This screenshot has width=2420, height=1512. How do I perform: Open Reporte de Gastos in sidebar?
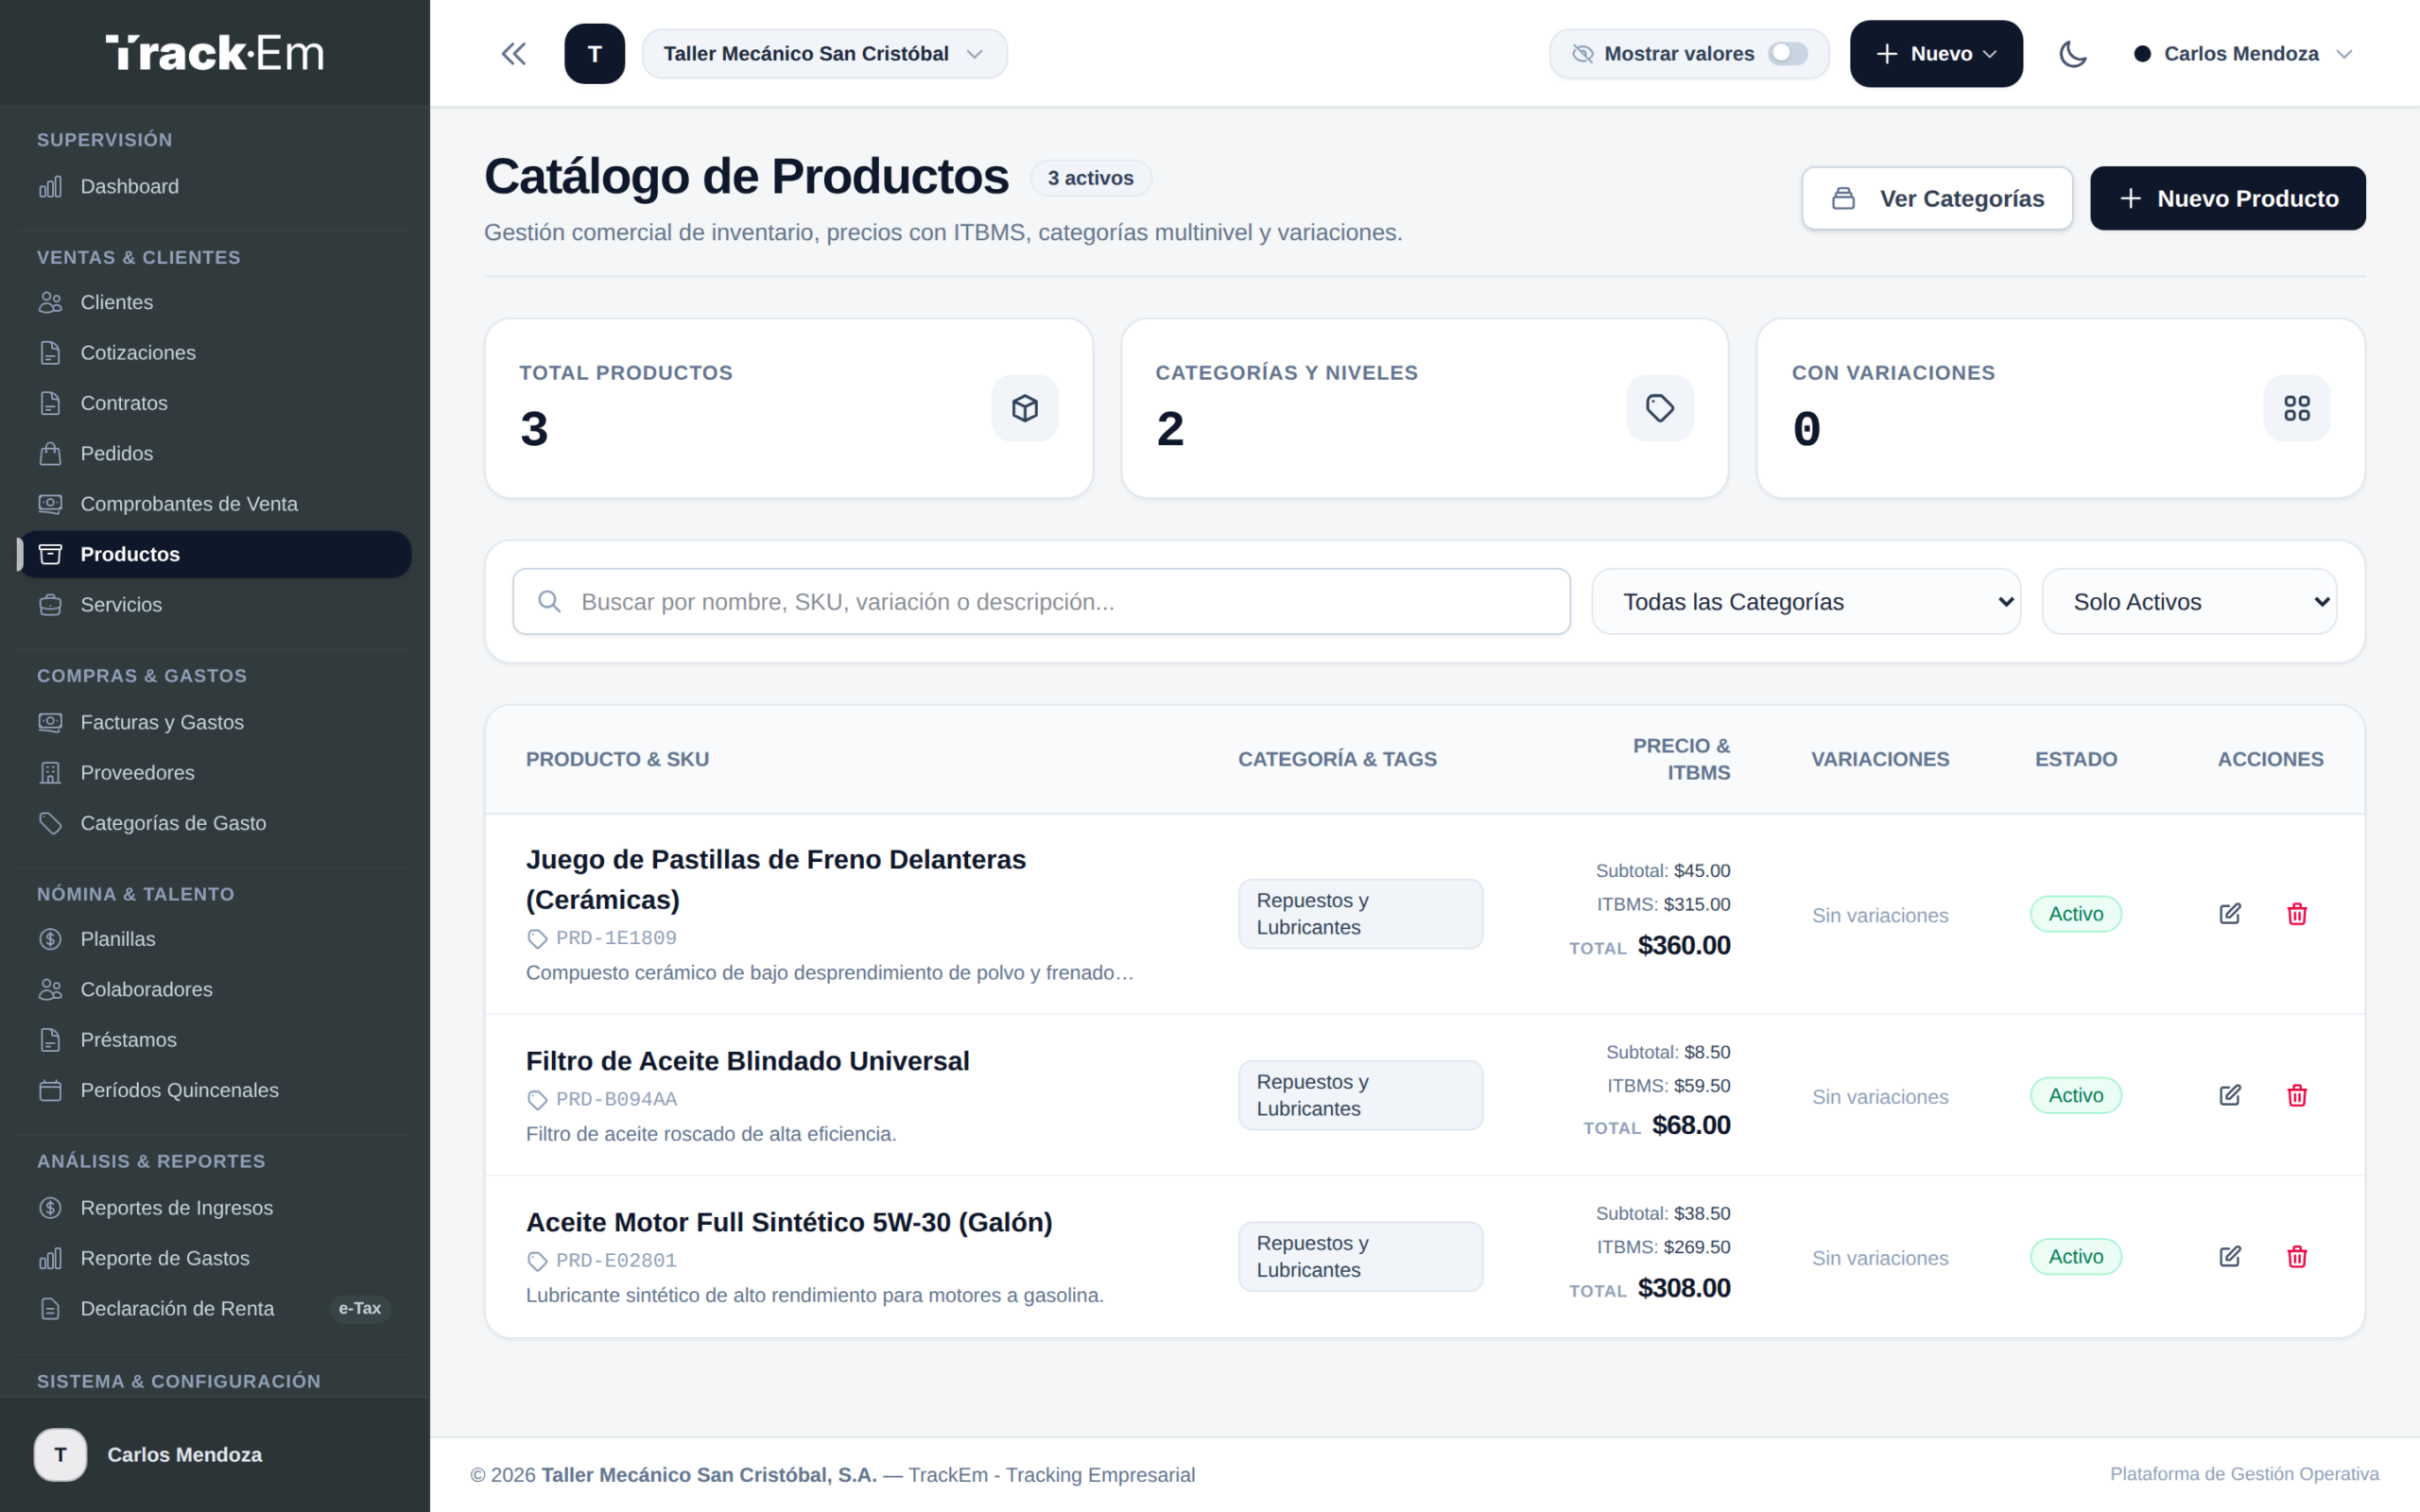click(214, 1258)
